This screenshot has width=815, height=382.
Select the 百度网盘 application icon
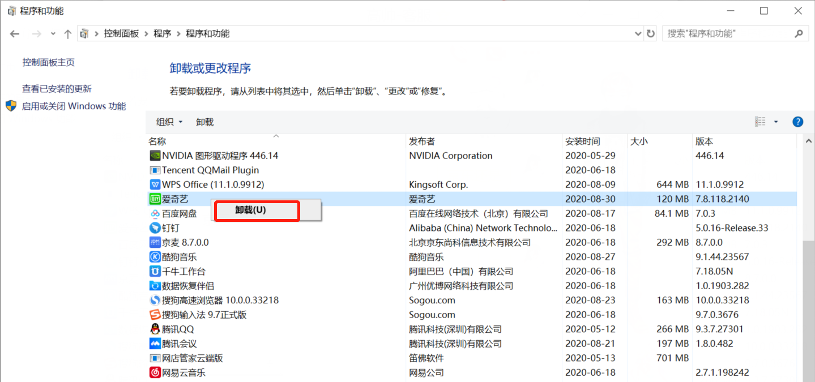tap(155, 213)
